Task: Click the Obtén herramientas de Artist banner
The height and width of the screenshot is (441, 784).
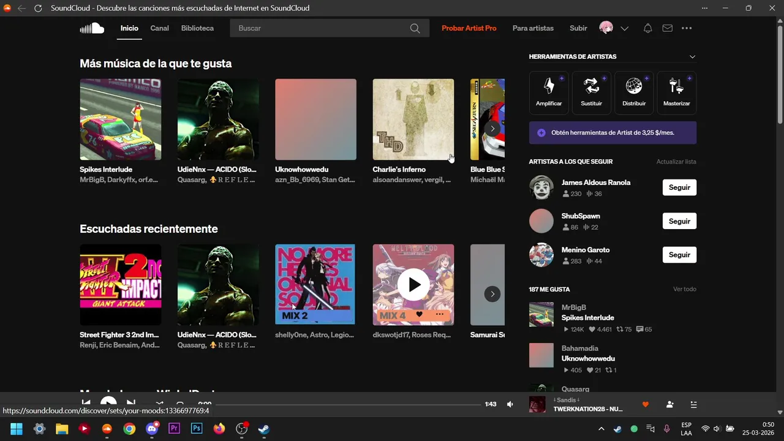Action: click(x=612, y=132)
